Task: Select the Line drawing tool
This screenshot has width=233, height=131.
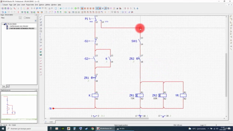Action: 41,16
